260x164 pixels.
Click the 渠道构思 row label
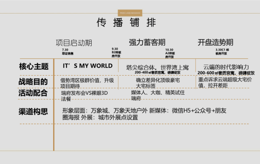[x=33, y=111]
